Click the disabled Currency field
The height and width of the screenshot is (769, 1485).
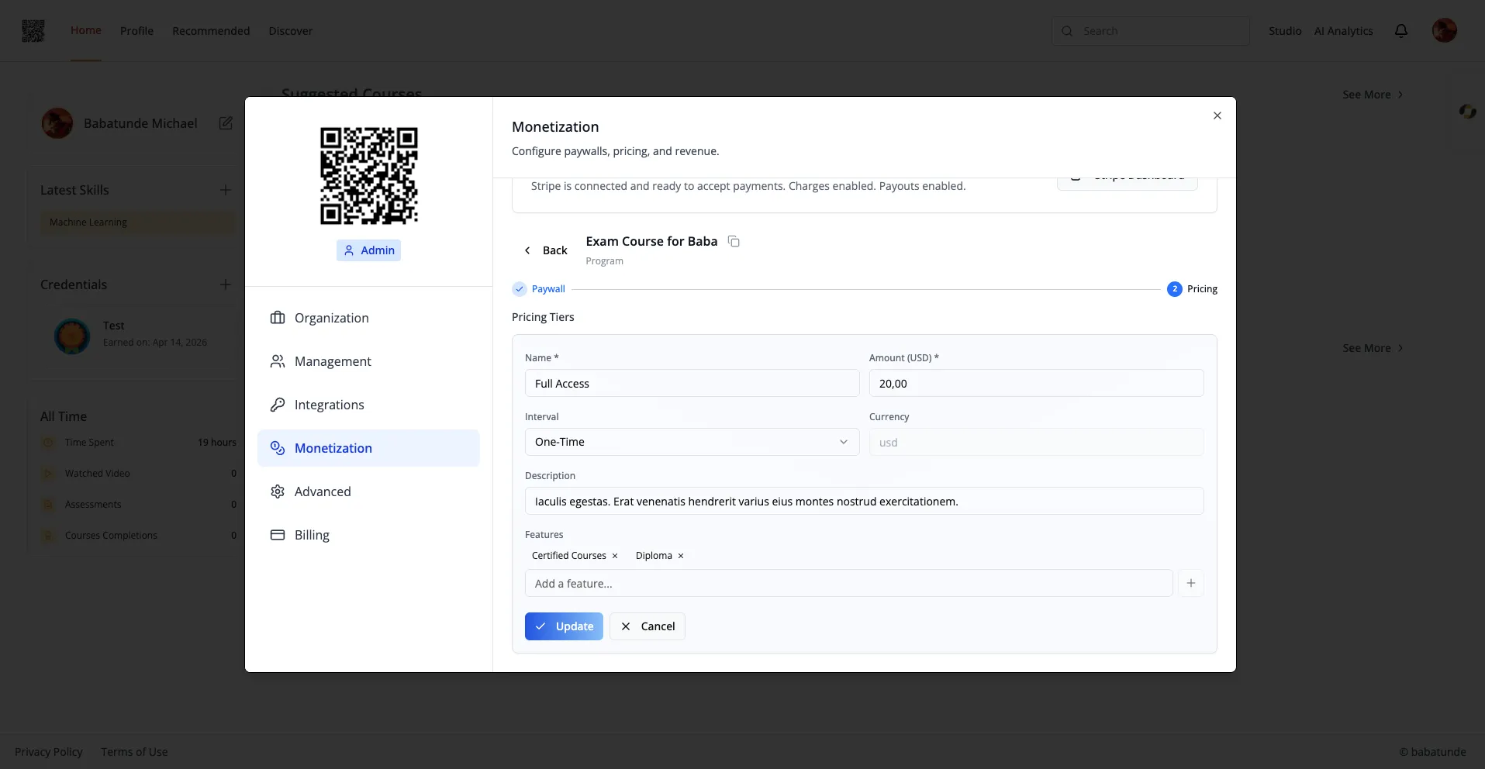[1036, 442]
